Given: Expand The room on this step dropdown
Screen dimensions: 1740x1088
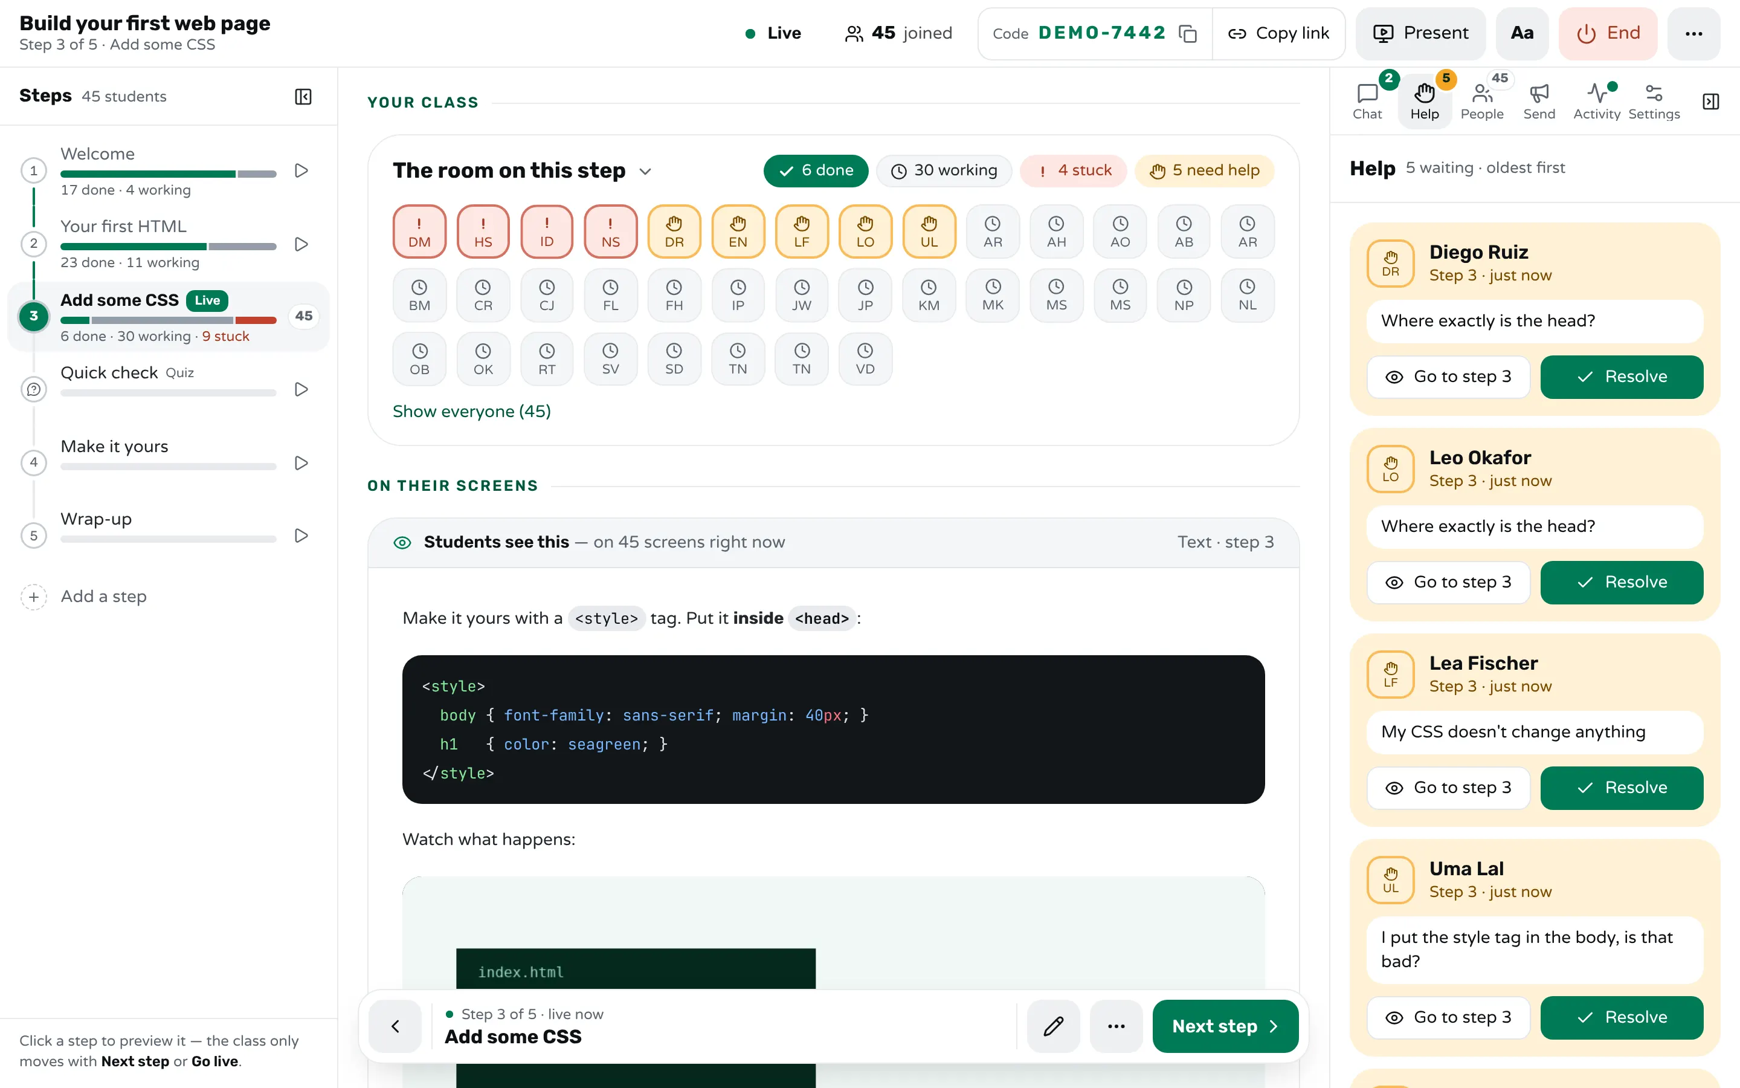Looking at the screenshot, I should (645, 171).
